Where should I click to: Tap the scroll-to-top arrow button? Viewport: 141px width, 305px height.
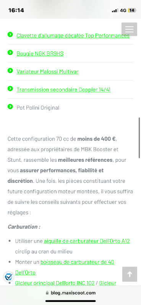[x=130, y=274]
